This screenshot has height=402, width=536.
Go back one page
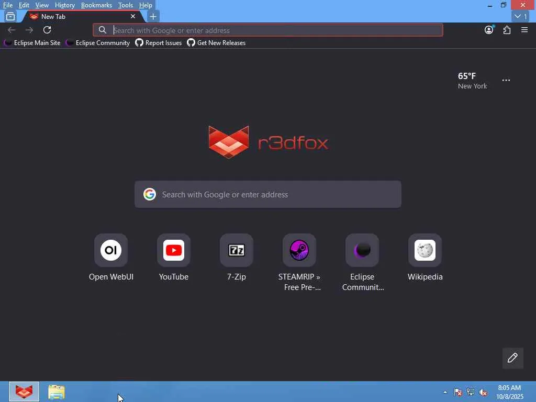click(x=12, y=30)
